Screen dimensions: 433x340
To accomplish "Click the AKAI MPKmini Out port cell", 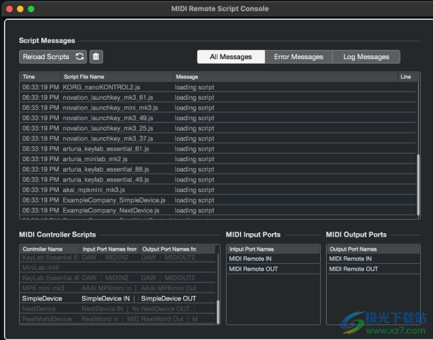I will (169, 288).
